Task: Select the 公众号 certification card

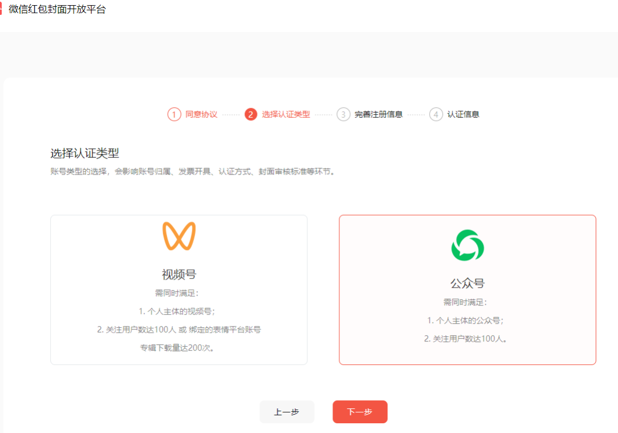Action: tap(468, 289)
